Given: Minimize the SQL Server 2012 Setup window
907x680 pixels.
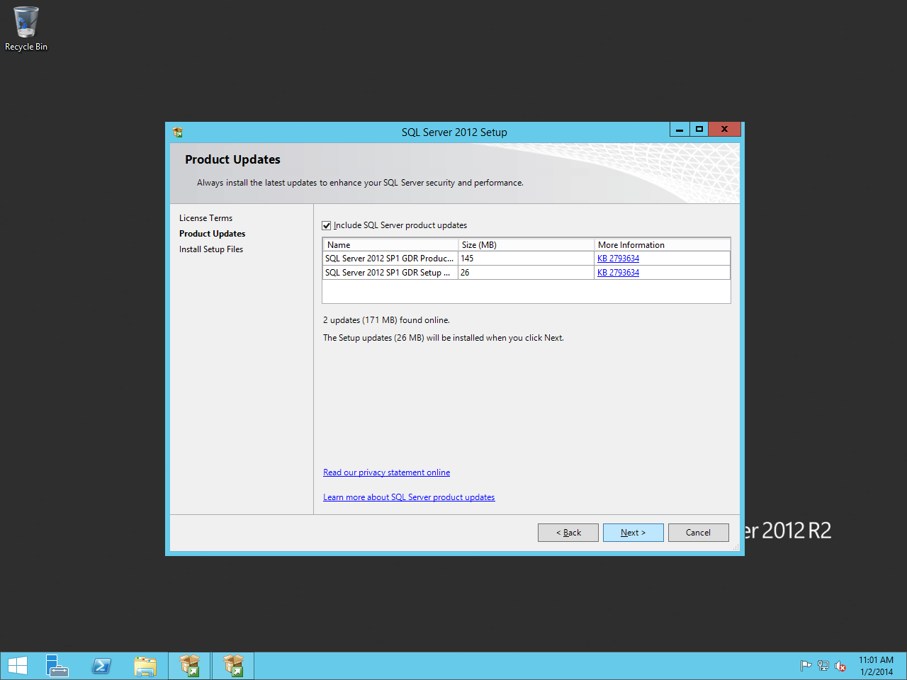Looking at the screenshot, I should pyautogui.click(x=680, y=129).
